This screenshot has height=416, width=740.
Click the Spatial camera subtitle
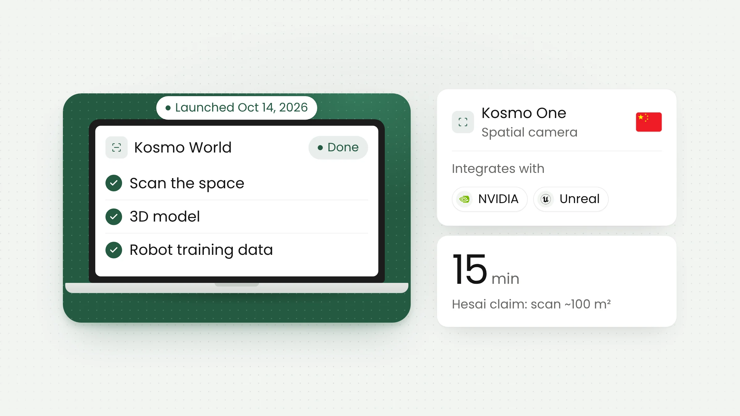tap(529, 133)
